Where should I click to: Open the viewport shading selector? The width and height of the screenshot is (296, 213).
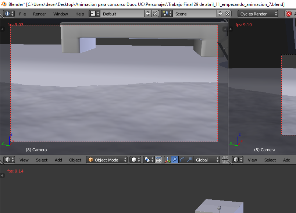pos(135,160)
